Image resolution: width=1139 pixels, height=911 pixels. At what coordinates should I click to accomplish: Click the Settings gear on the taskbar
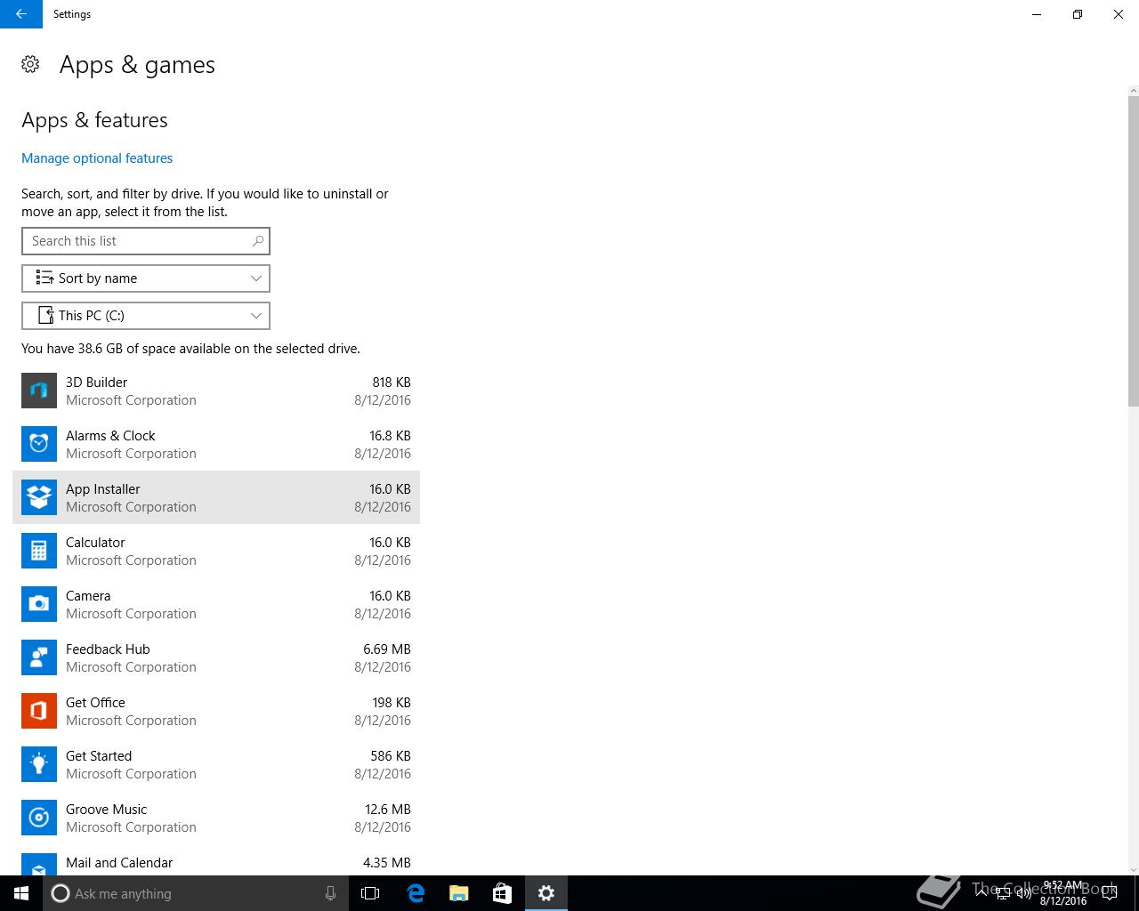[546, 893]
